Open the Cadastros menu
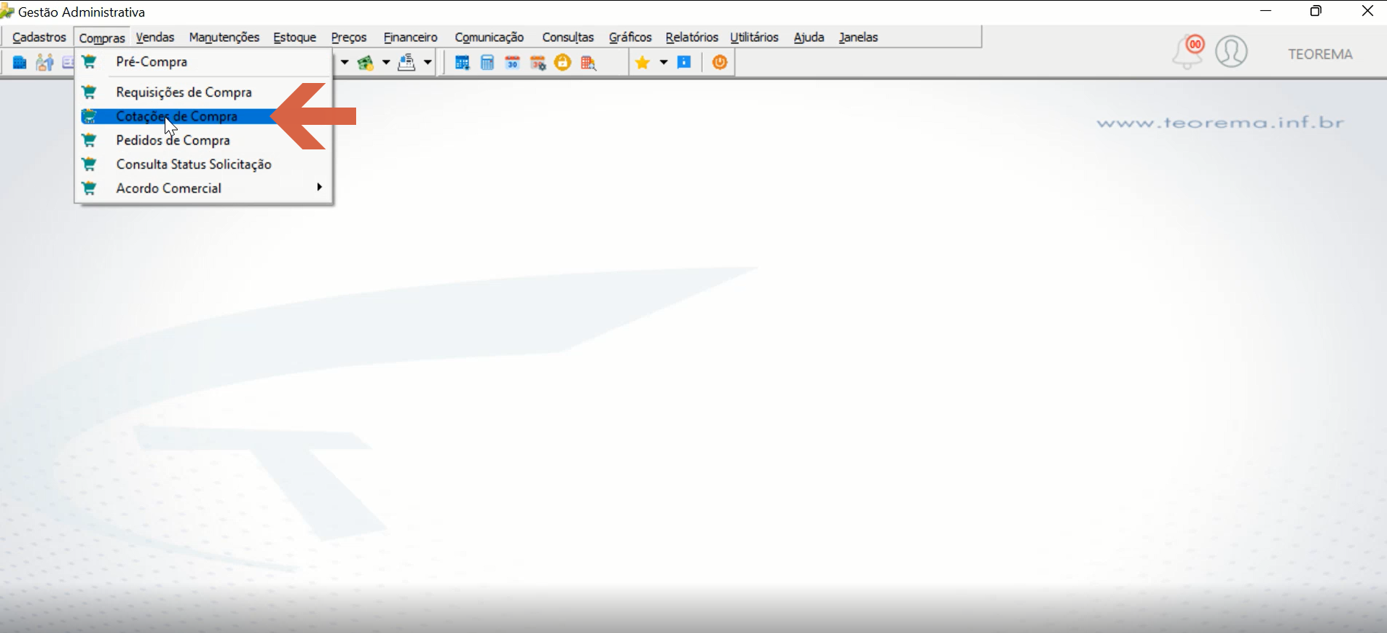1387x633 pixels. [x=39, y=37]
